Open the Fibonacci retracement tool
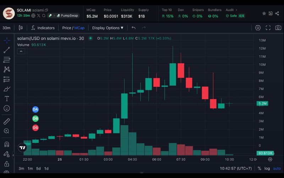Viewport: 284px width, 178px height. coord(7,59)
